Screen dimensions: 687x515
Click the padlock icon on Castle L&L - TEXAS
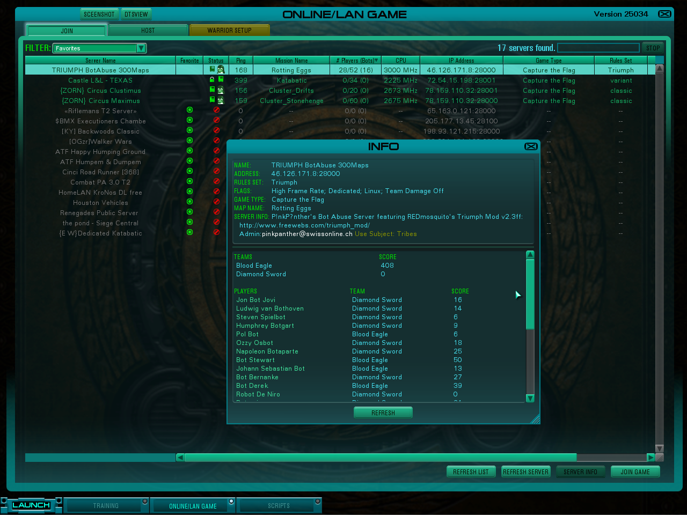212,80
